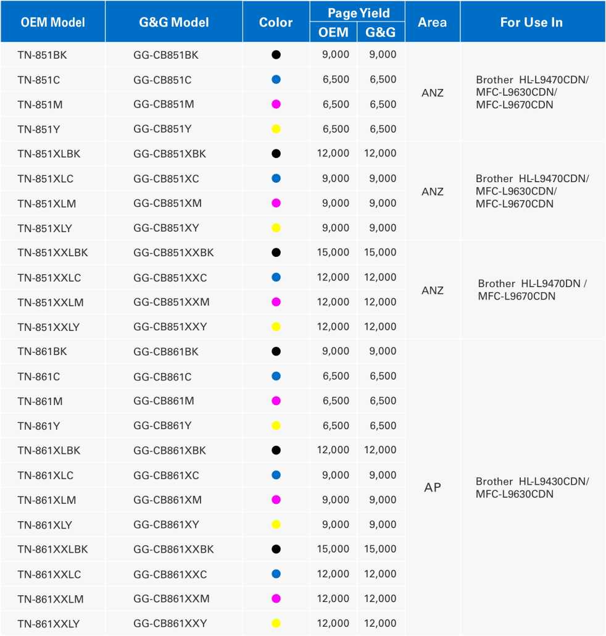The image size is (606, 636).
Task: Select the For Use In header
Action: click(532, 22)
